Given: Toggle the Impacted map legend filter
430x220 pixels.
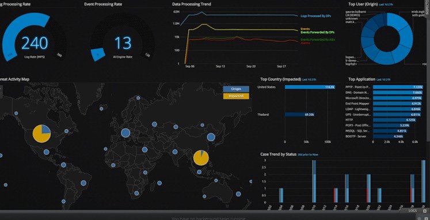Looking at the screenshot, I should pos(236,96).
